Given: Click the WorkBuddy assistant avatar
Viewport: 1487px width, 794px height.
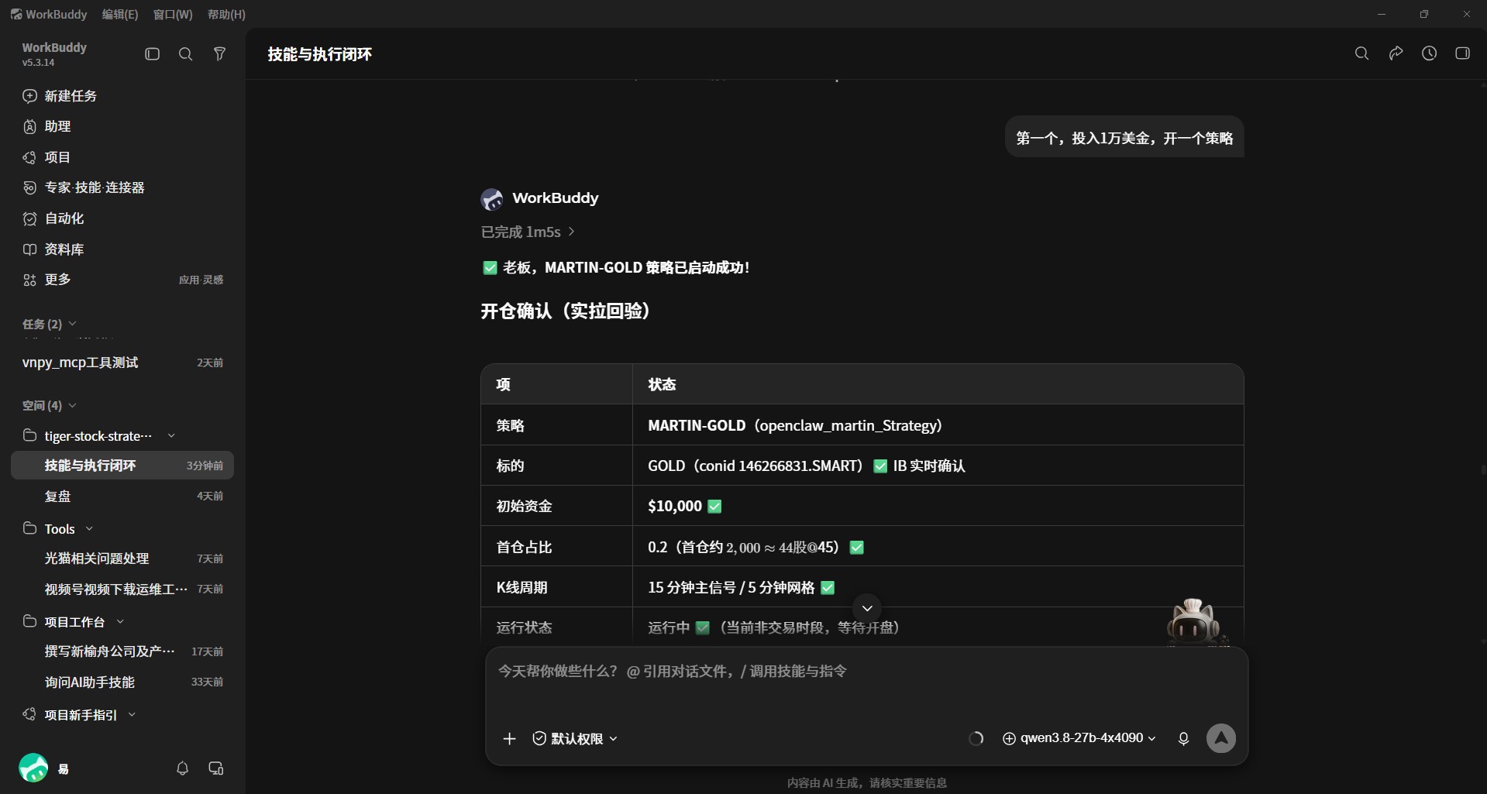Looking at the screenshot, I should [x=492, y=199].
